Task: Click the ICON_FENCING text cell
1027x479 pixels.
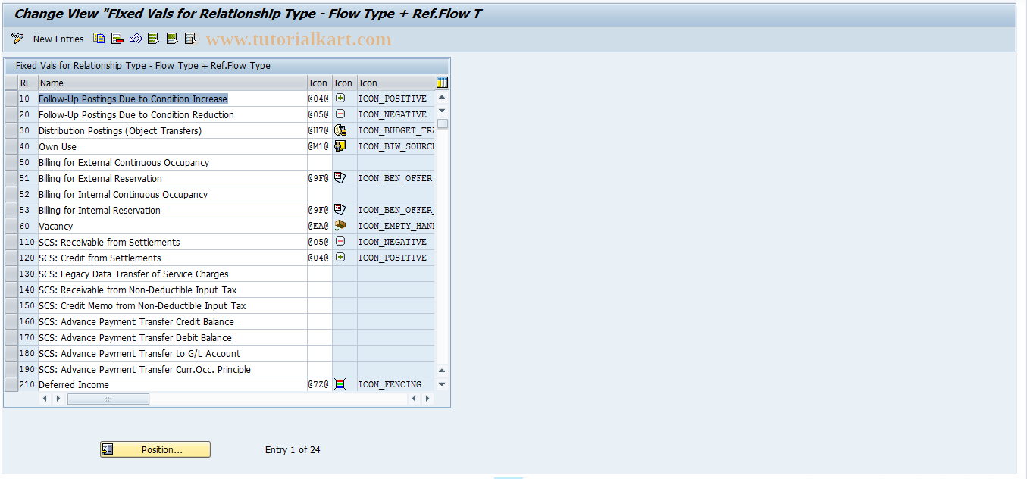Action: pyautogui.click(x=396, y=384)
